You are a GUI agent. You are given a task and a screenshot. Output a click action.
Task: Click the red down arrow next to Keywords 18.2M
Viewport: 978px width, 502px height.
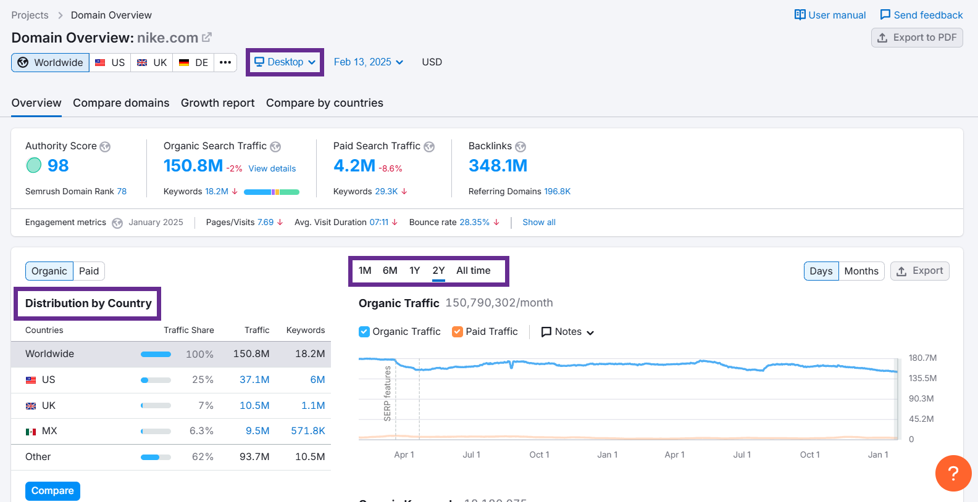tap(235, 192)
